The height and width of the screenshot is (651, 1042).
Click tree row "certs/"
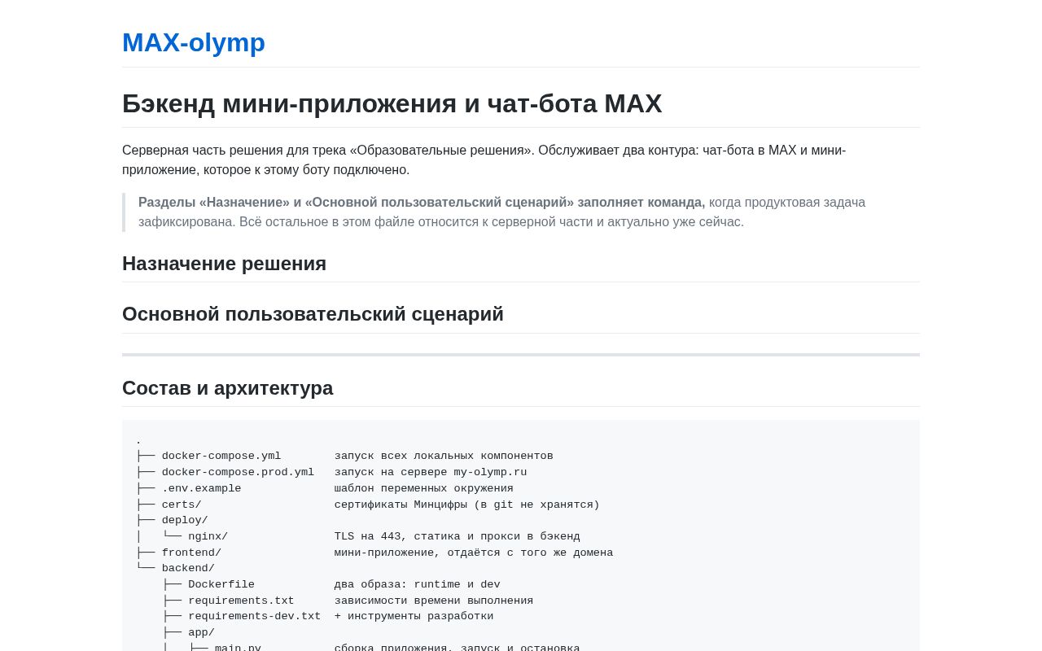(182, 505)
